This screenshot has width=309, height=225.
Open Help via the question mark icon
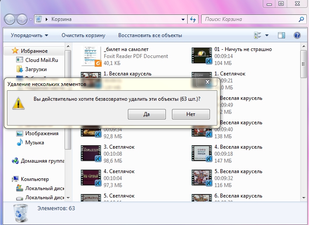(297, 35)
